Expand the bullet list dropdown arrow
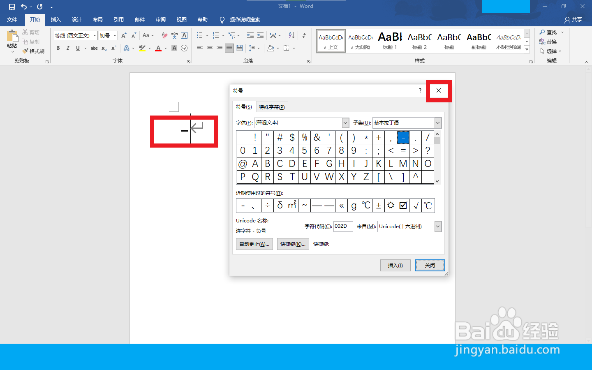The width and height of the screenshot is (592, 370). pos(207,35)
